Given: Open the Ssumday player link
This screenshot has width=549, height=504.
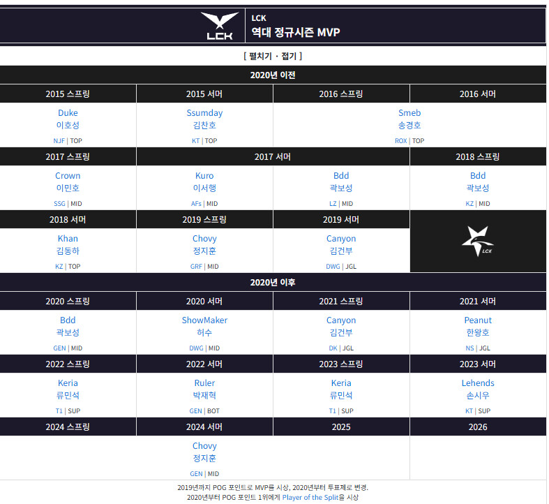Looking at the screenshot, I should [x=204, y=113].
